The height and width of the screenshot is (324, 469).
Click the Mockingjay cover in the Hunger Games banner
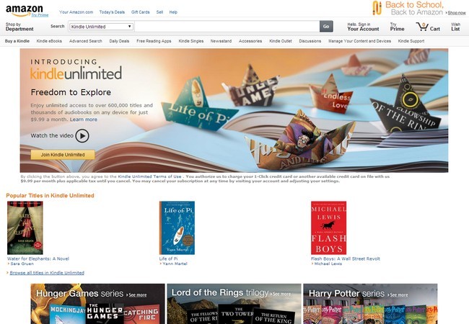(68, 315)
